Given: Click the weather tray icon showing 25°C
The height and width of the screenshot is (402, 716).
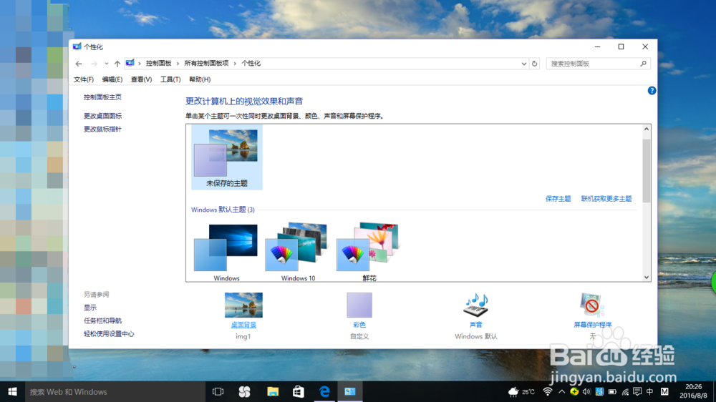Looking at the screenshot, I should coord(521,391).
